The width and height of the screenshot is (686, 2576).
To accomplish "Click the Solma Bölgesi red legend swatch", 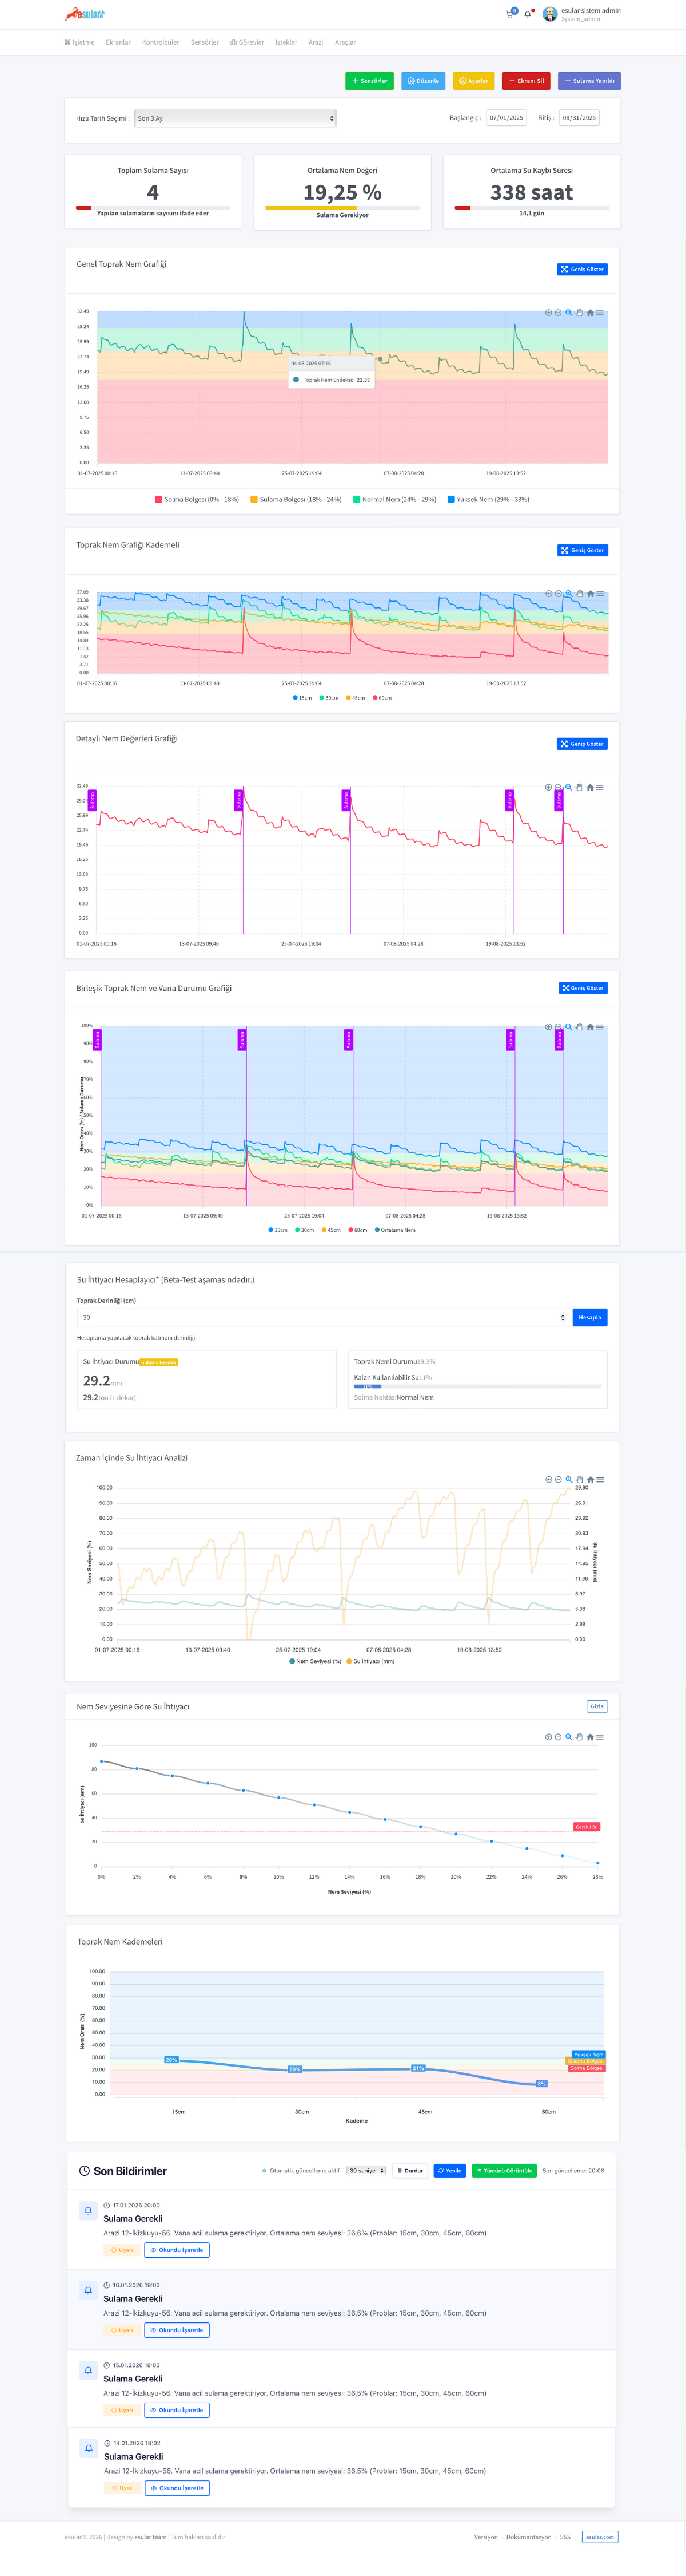I will click(x=159, y=499).
